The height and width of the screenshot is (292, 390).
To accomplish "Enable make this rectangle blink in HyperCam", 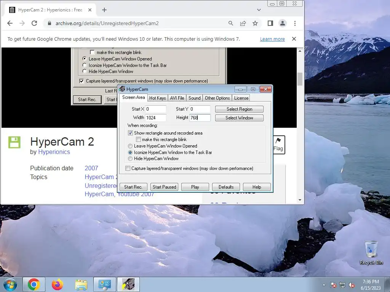I will pos(139,140).
